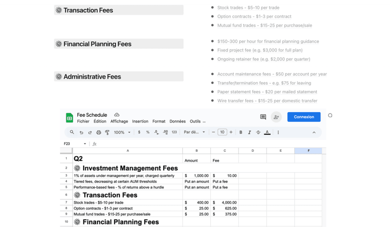This screenshot has height=227, width=390.
Task: Open the name box dropdown next to F23
Action: coord(85,144)
